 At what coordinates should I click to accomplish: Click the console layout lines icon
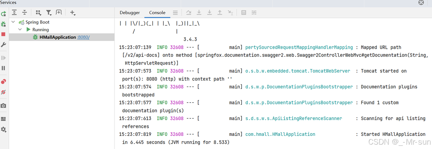point(175,12)
